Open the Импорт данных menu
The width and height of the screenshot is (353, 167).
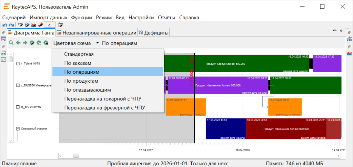click(48, 18)
